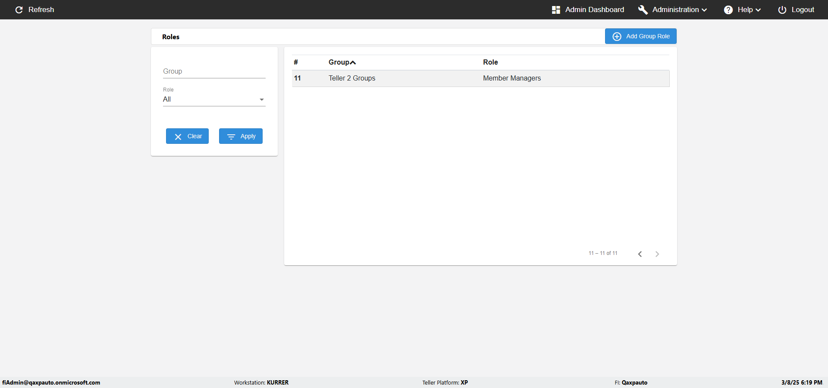Click the Help question mark icon
Image resolution: width=828 pixels, height=388 pixels.
[x=728, y=10]
